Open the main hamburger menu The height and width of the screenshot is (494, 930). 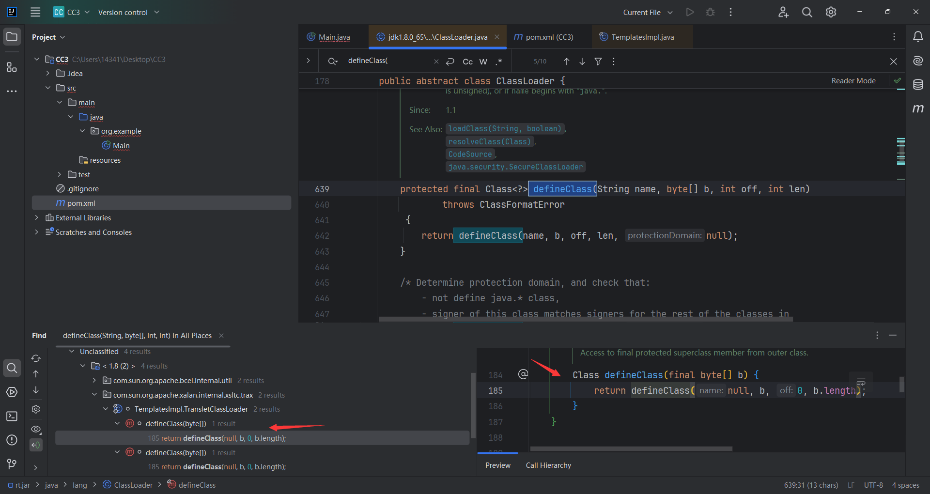35,12
